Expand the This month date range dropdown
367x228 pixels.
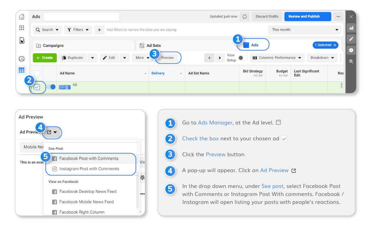(305, 30)
